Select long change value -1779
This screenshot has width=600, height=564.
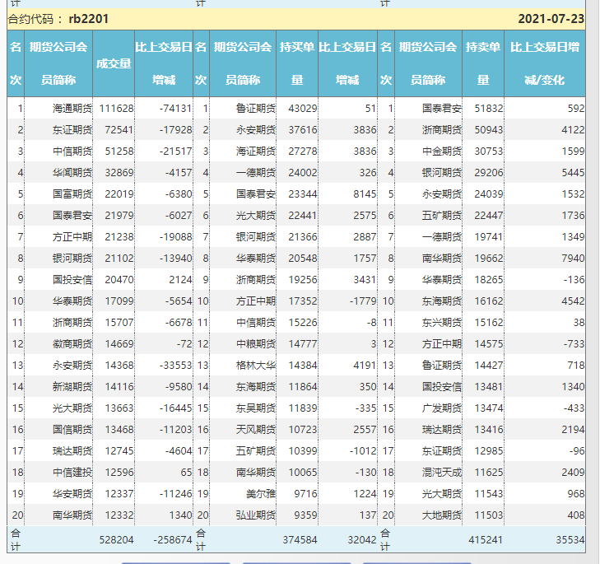coord(363,301)
